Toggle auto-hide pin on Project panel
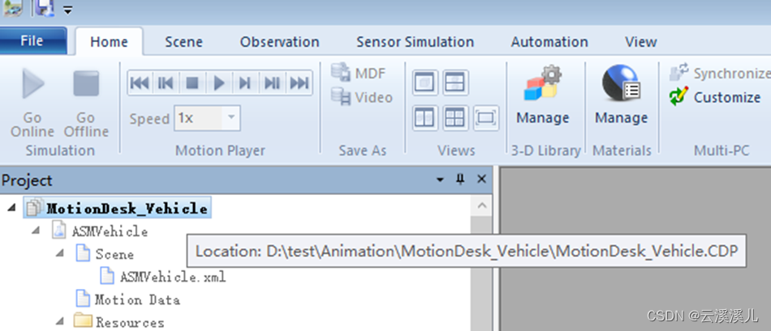771x331 pixels. [460, 180]
